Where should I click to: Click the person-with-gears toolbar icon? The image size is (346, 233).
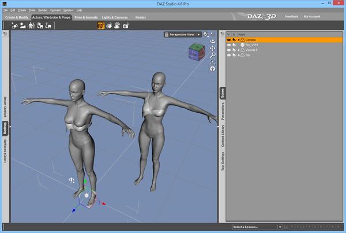117,25
